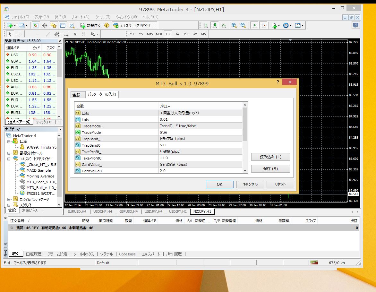
Task: Select the equidistant channel tool
Action: 57,34
